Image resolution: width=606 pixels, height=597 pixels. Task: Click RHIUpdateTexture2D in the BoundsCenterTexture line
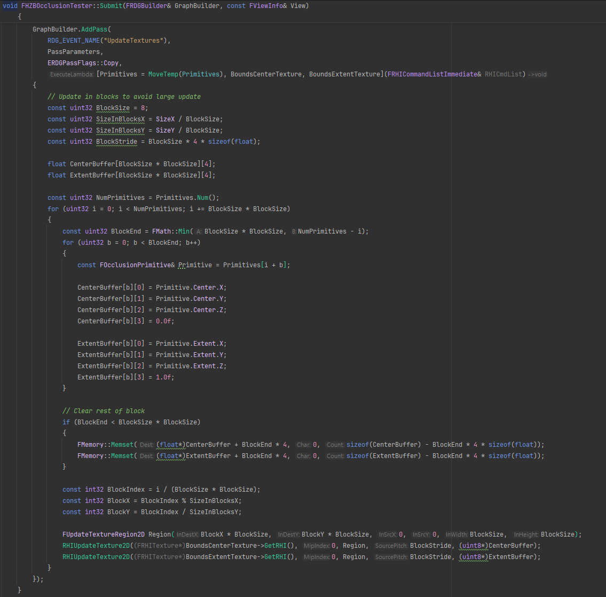(96, 546)
